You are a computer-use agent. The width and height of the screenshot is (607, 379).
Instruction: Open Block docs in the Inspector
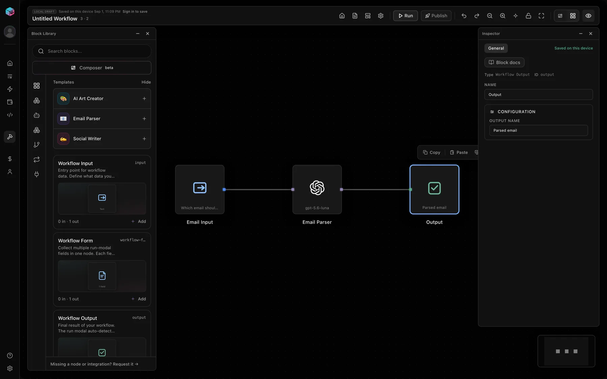coord(504,63)
